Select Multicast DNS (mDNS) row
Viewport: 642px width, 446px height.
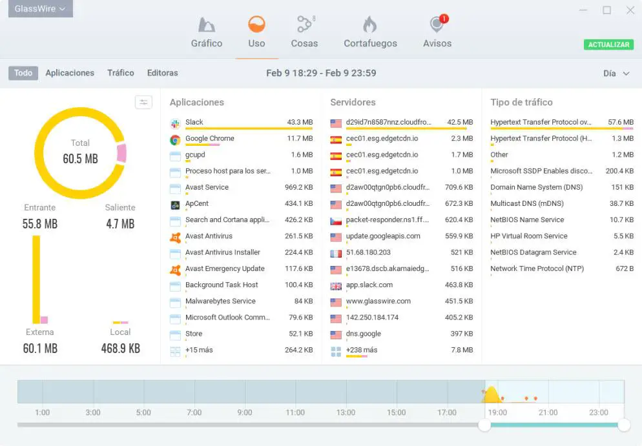click(562, 204)
